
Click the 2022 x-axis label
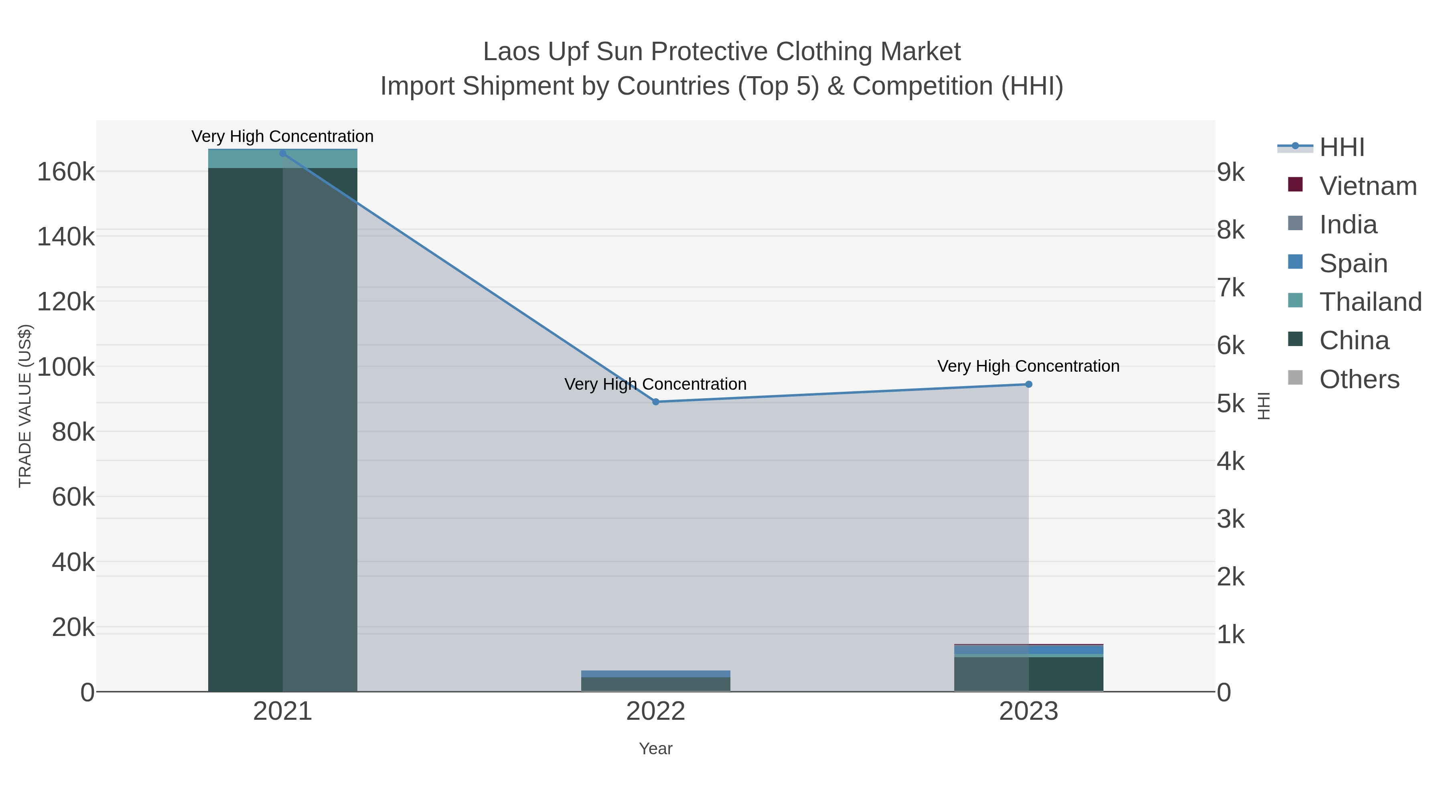click(655, 712)
